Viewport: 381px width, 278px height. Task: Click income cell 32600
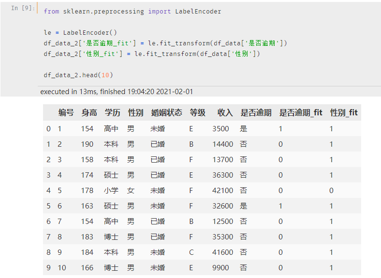click(222, 206)
